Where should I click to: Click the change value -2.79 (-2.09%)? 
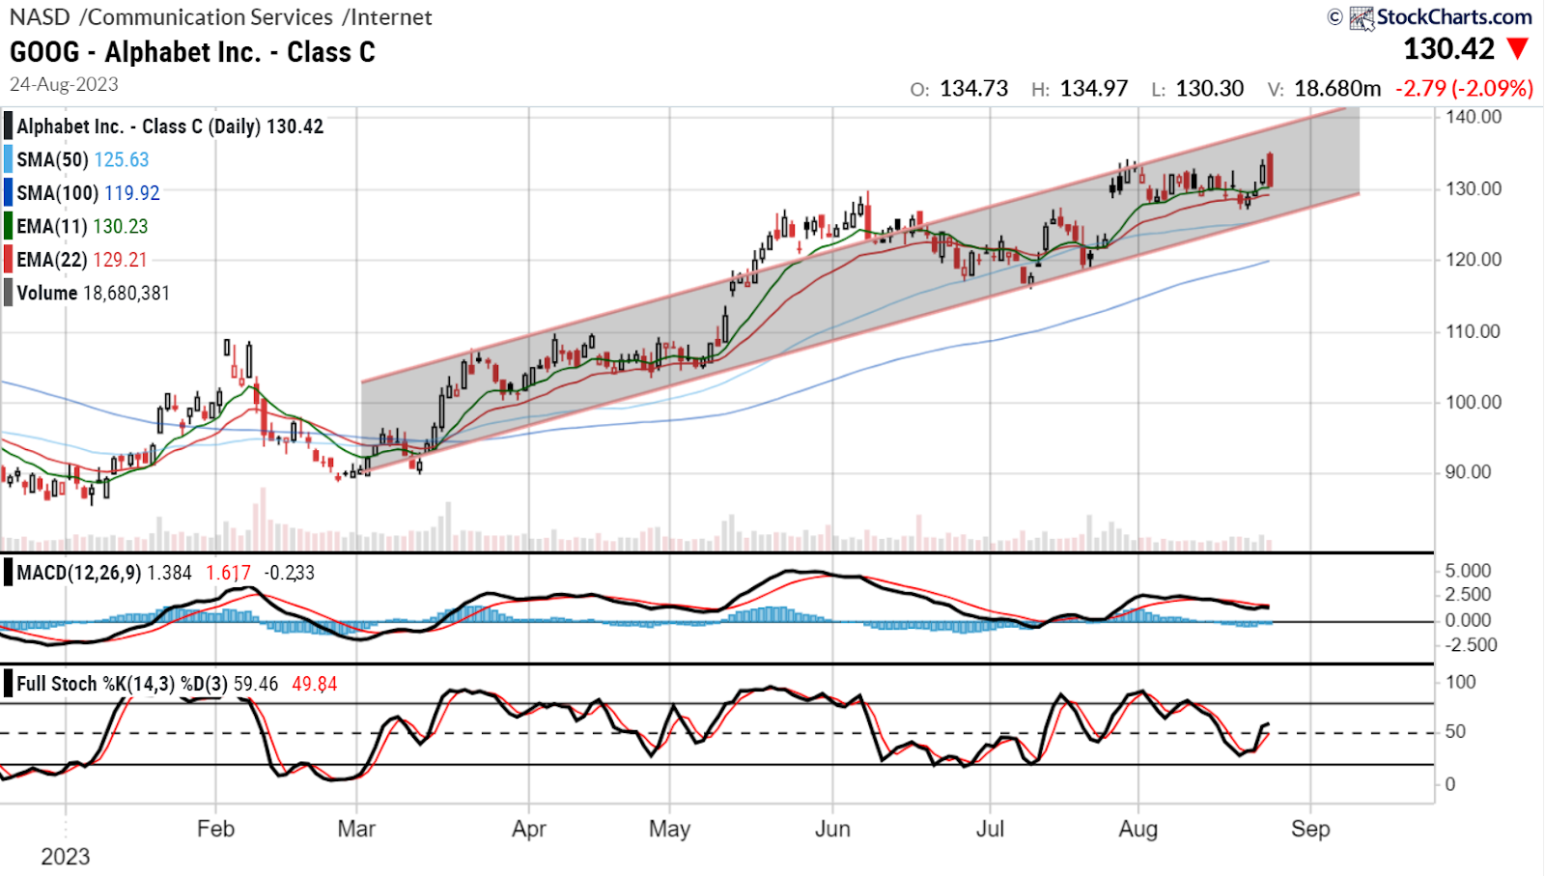[x=1464, y=89]
